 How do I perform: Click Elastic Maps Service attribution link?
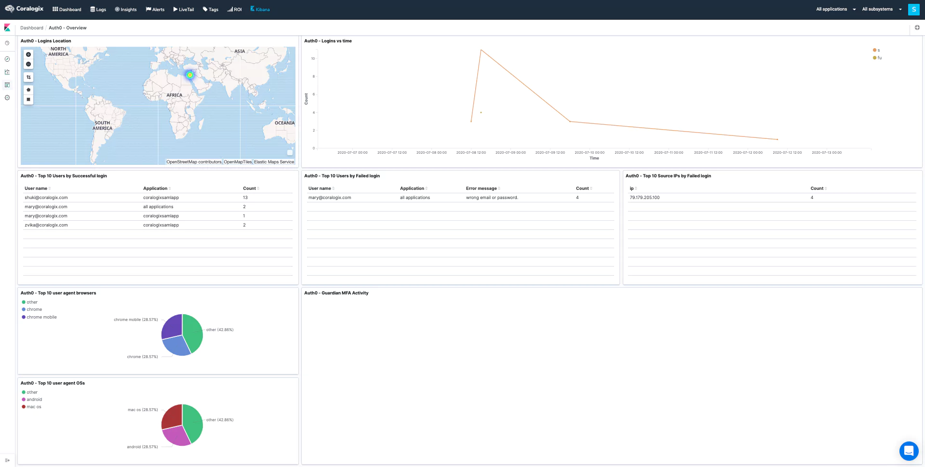(274, 162)
